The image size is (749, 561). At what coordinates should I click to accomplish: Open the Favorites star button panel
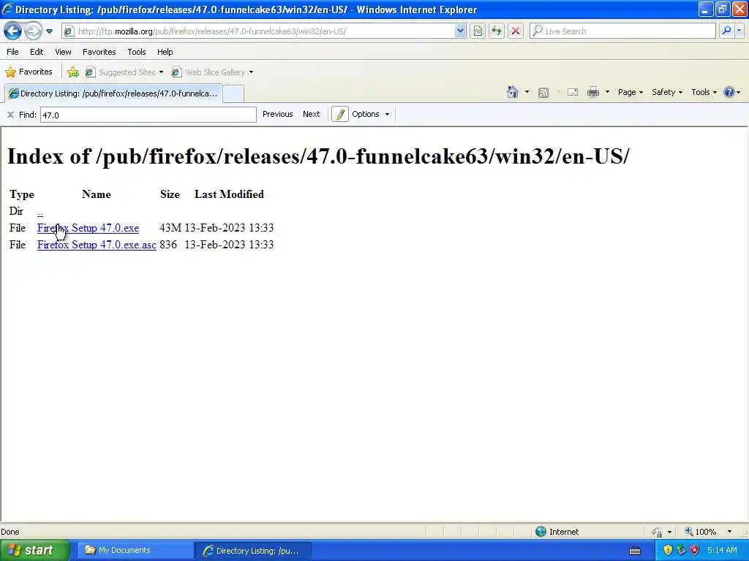click(x=29, y=72)
